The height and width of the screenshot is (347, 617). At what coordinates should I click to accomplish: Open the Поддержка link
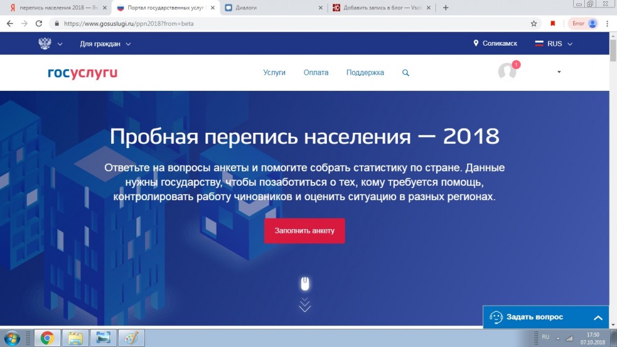click(x=365, y=73)
